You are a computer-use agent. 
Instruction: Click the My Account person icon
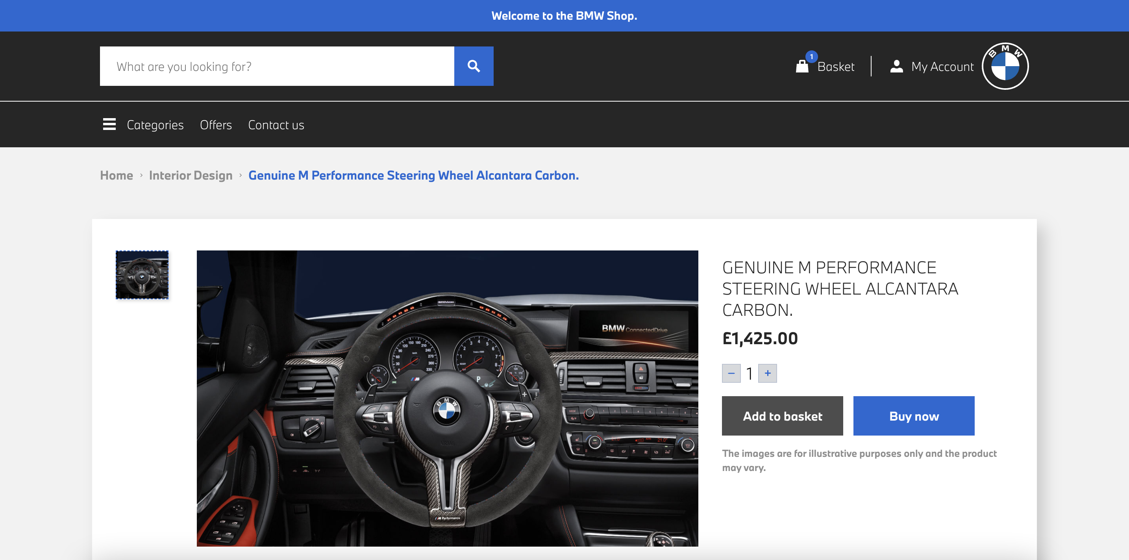896,66
